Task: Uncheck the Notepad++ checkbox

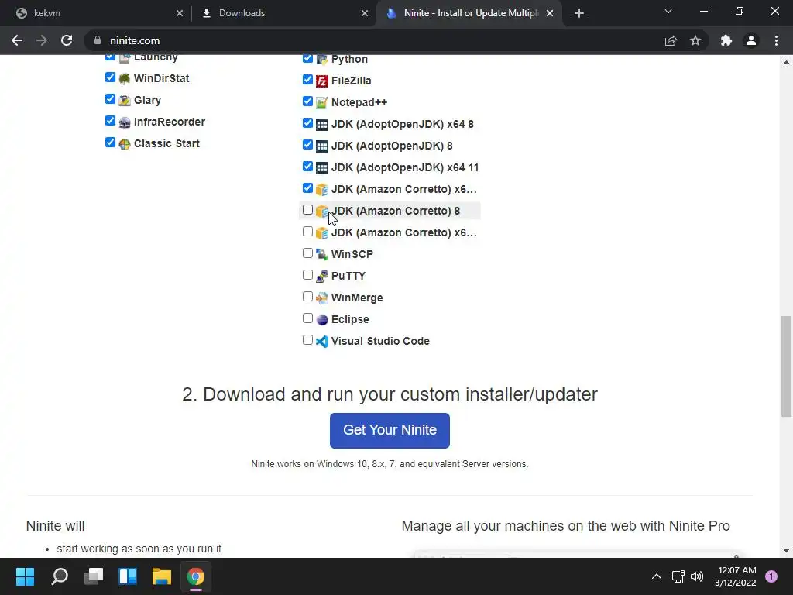Action: coord(307,101)
